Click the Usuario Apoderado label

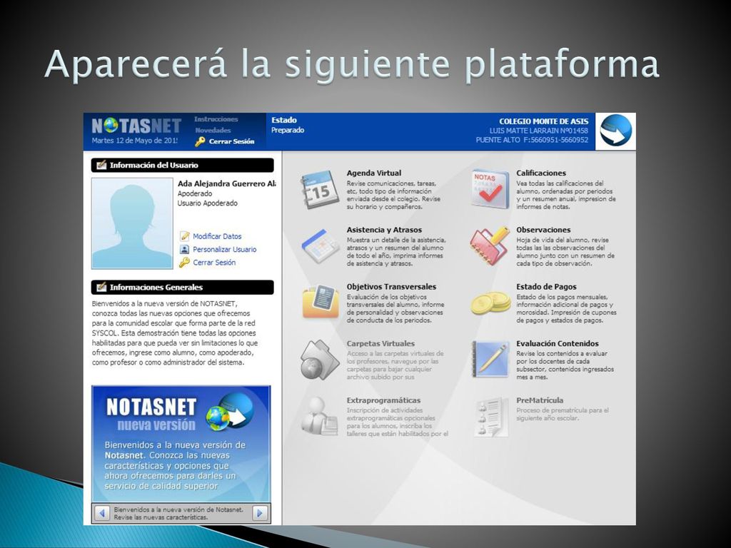[208, 203]
